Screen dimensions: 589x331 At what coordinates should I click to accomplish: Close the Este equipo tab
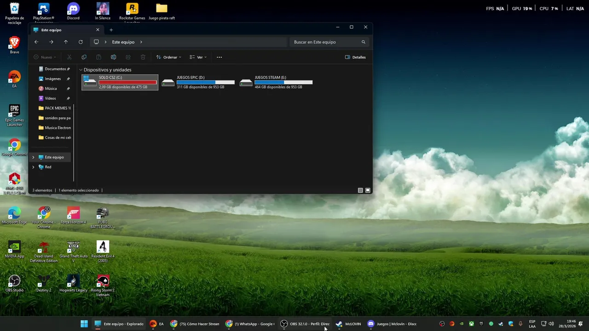(98, 30)
